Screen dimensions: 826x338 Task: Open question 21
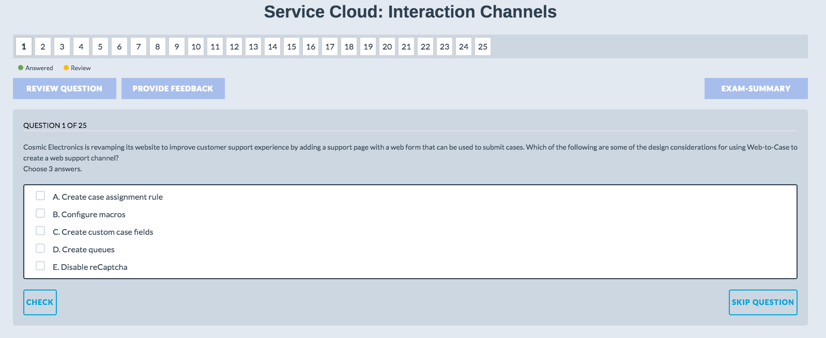406,46
